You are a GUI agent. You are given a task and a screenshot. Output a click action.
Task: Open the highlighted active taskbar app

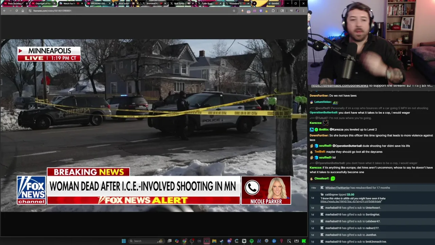(x=207, y=241)
